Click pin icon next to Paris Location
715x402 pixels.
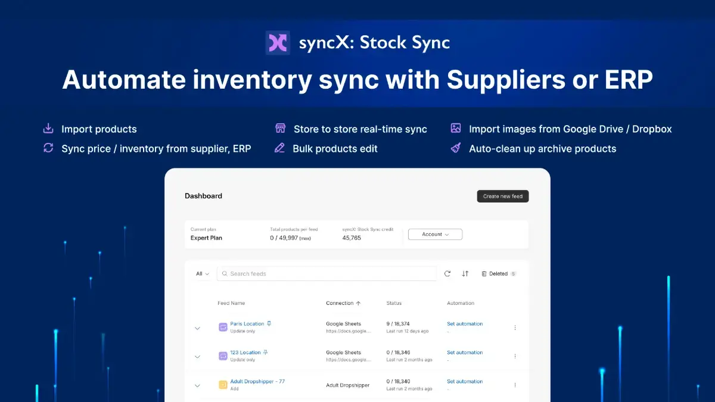tap(269, 323)
